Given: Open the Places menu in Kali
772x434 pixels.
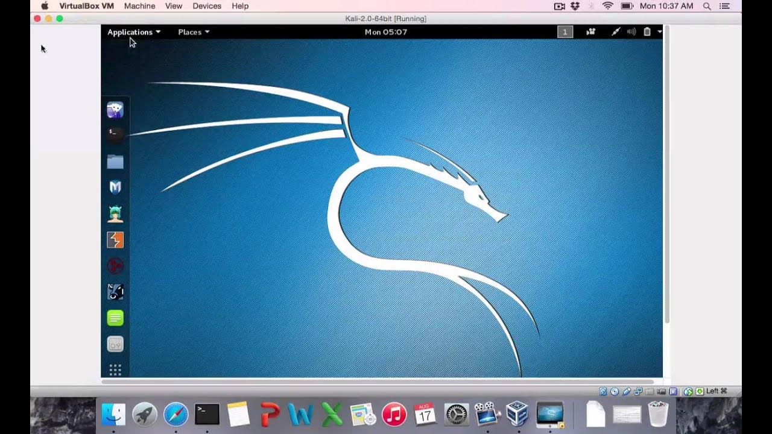Looking at the screenshot, I should click(x=194, y=32).
